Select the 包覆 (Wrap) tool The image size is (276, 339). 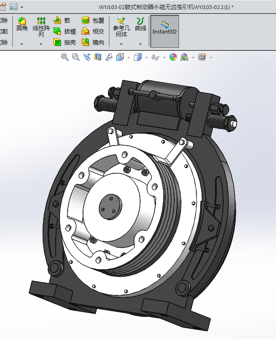click(93, 20)
